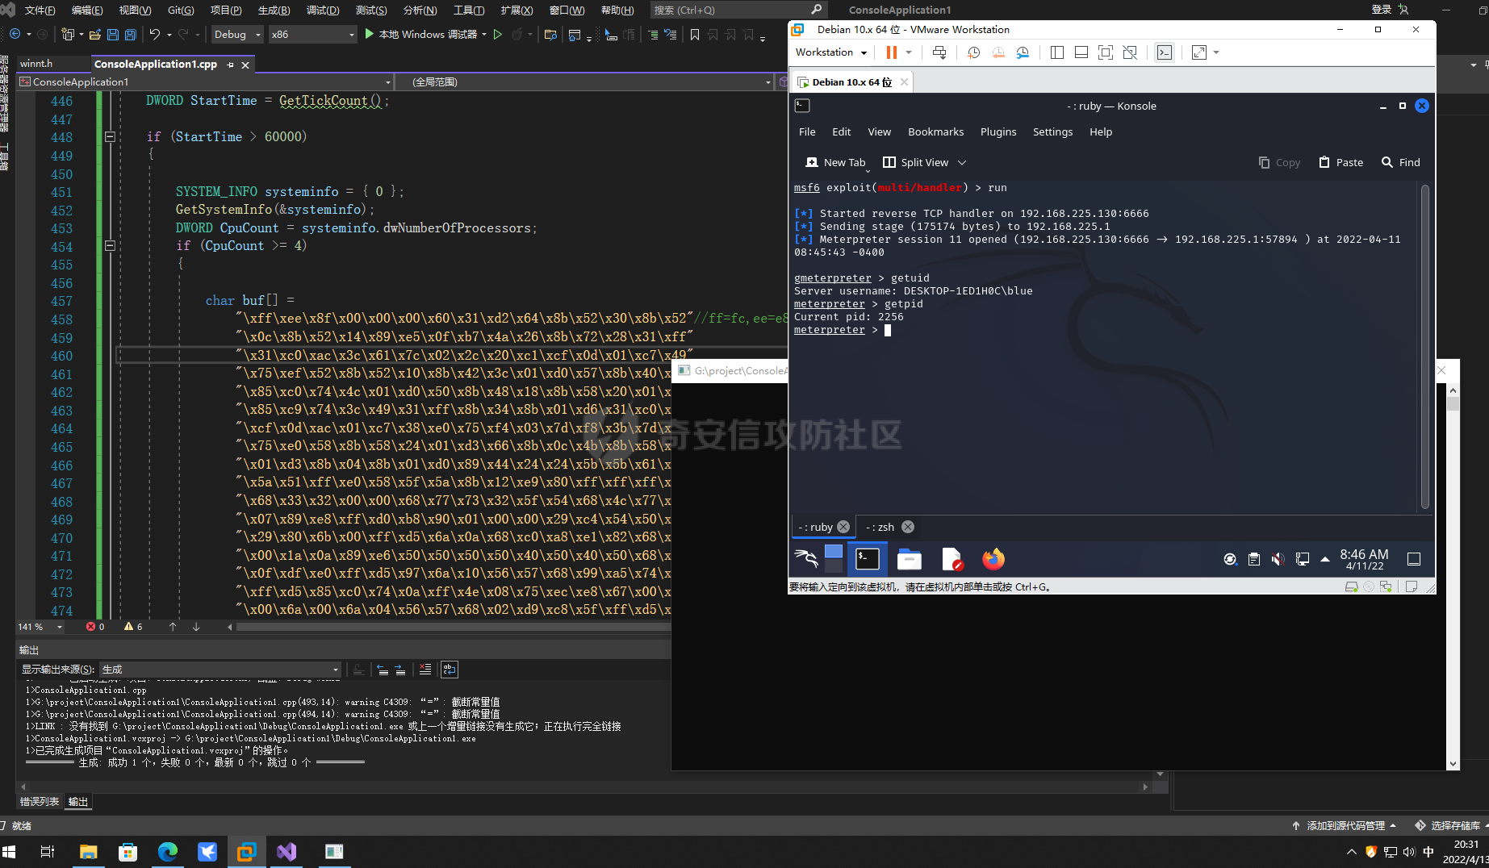Click Paste in Konsole toolbar
The width and height of the screenshot is (1489, 868).
coord(1341,162)
